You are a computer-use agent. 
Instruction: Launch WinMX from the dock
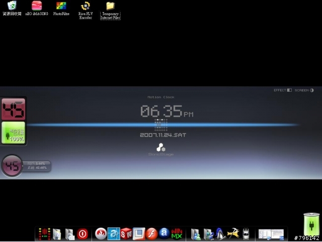177,234
